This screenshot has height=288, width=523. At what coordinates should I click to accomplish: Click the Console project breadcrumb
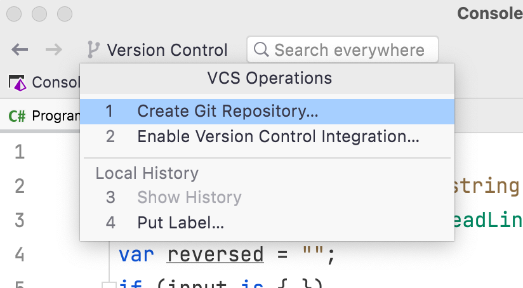tap(44, 82)
